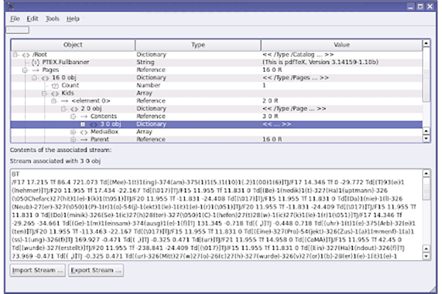This screenshot has width=442, height=294.
Task: Click the dictionary icon beside /Root
Action: point(24,54)
